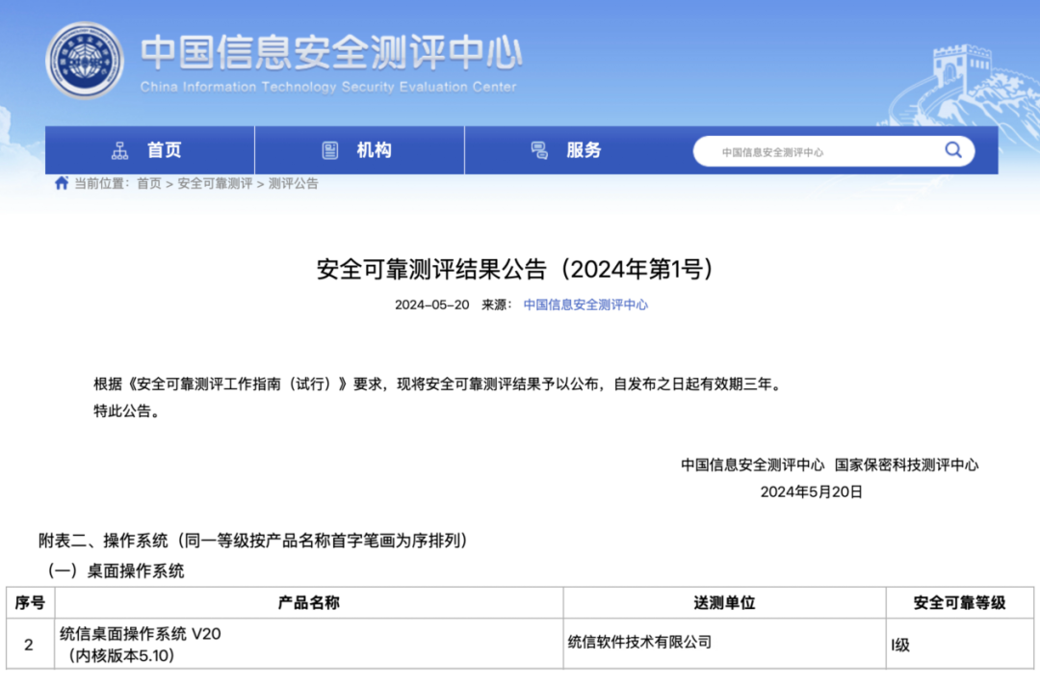This screenshot has height=688, width=1040.
Task: Open the source link 中国信息安全测评中心
Action: pos(585,304)
